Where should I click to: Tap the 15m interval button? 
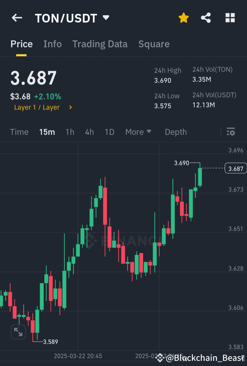[47, 132]
